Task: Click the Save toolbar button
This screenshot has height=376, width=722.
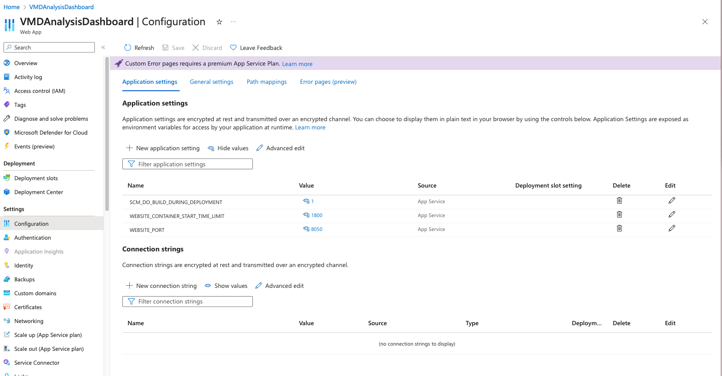Action: 173,48
